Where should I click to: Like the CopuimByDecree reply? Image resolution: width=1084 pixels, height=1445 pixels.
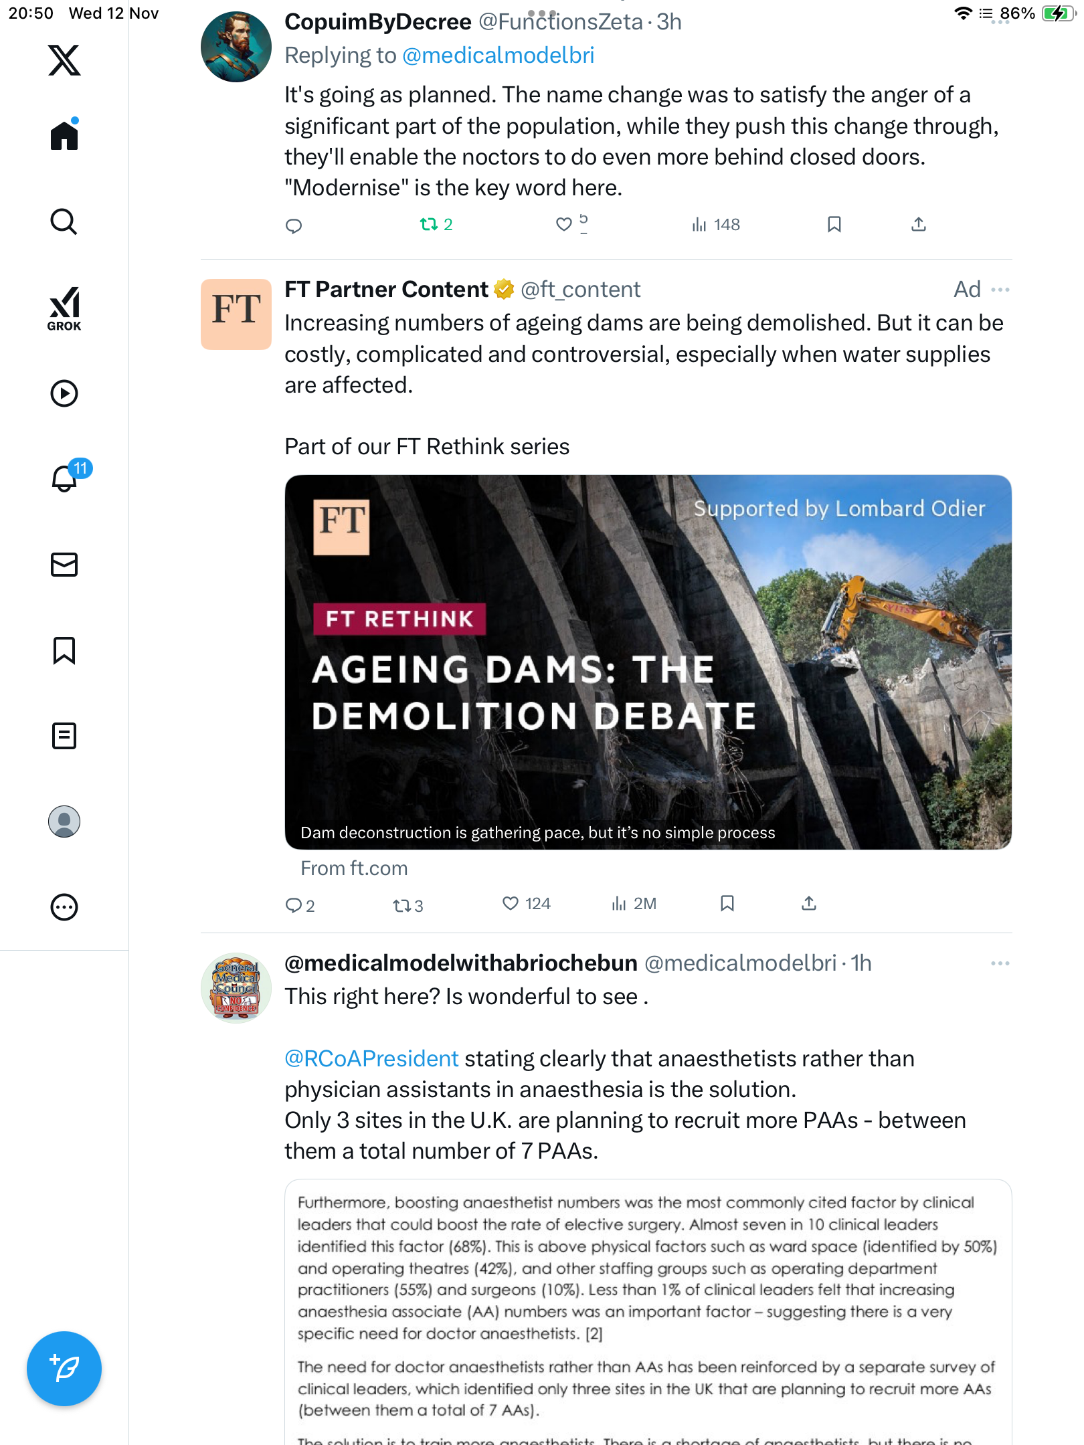(564, 225)
